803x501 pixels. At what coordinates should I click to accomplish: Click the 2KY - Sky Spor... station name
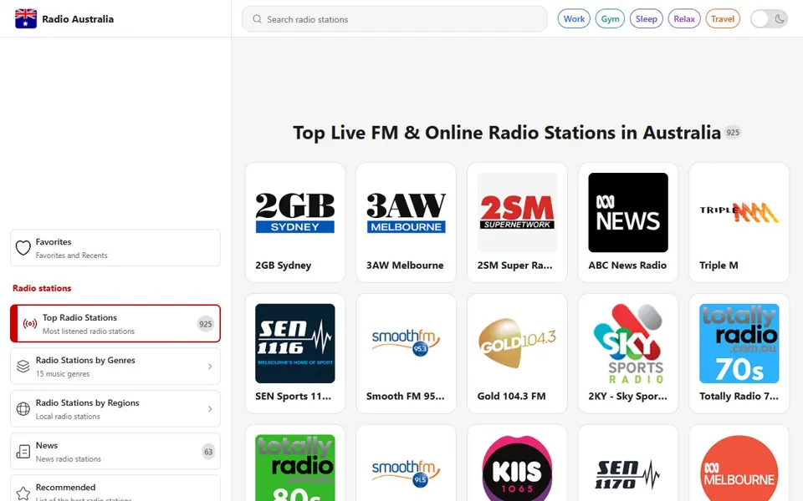click(627, 396)
